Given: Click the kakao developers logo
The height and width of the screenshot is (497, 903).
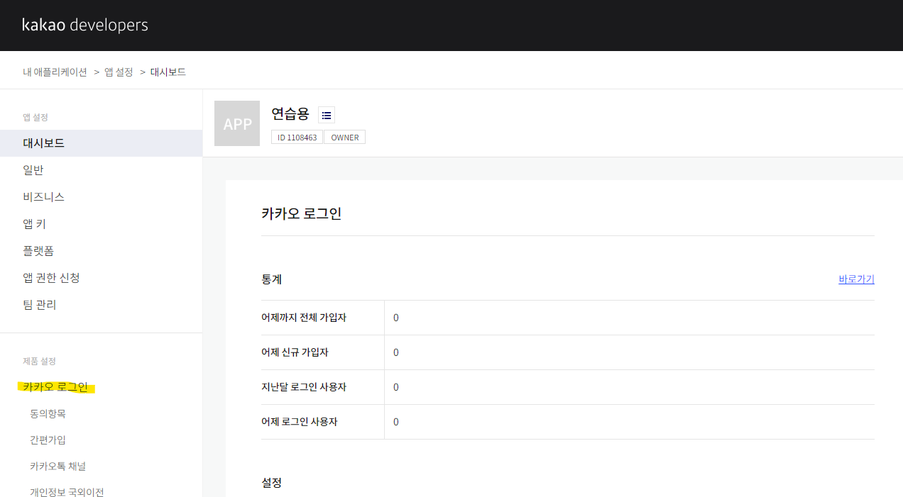Looking at the screenshot, I should click(x=85, y=26).
